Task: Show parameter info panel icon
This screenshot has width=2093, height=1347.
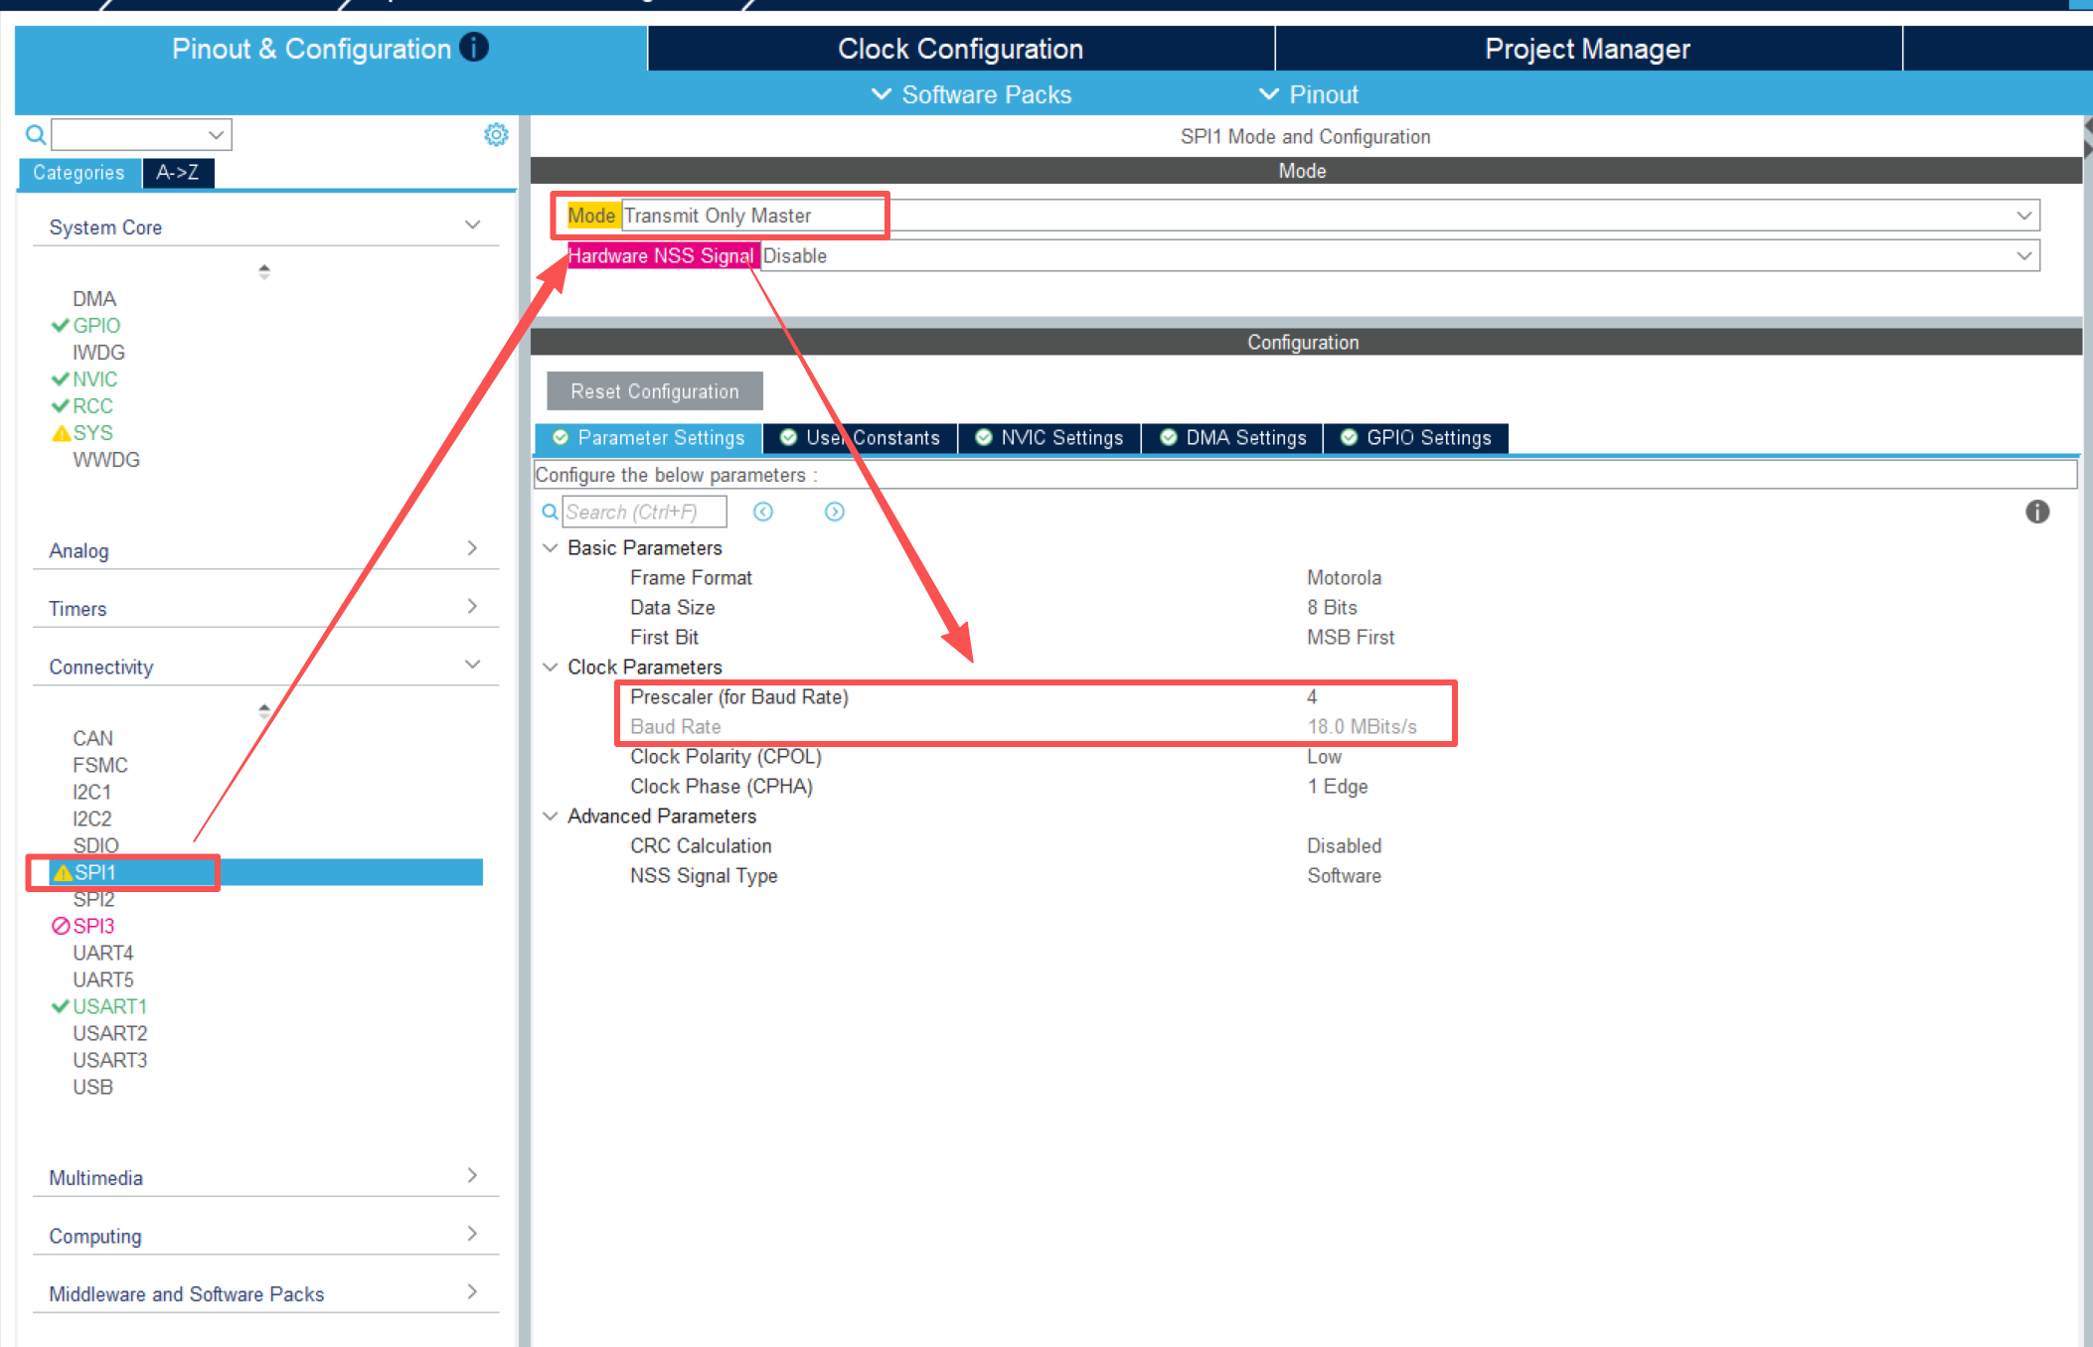Action: click(2037, 512)
